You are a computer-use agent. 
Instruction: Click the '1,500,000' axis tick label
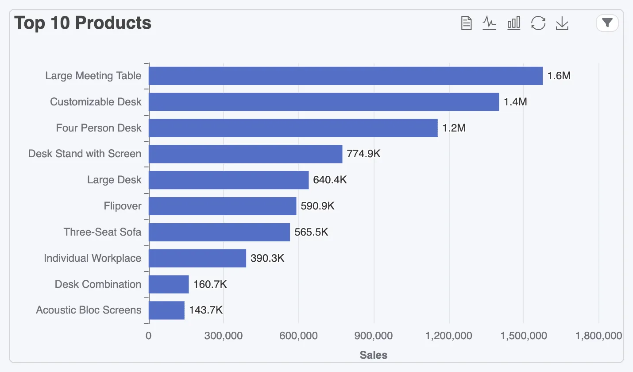tap(524, 336)
